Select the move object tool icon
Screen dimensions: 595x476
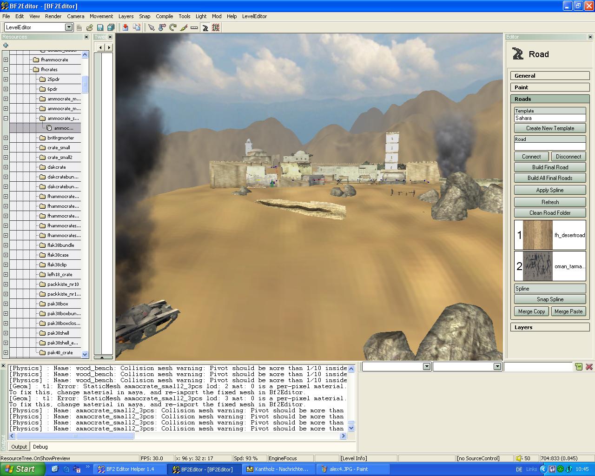[162, 27]
